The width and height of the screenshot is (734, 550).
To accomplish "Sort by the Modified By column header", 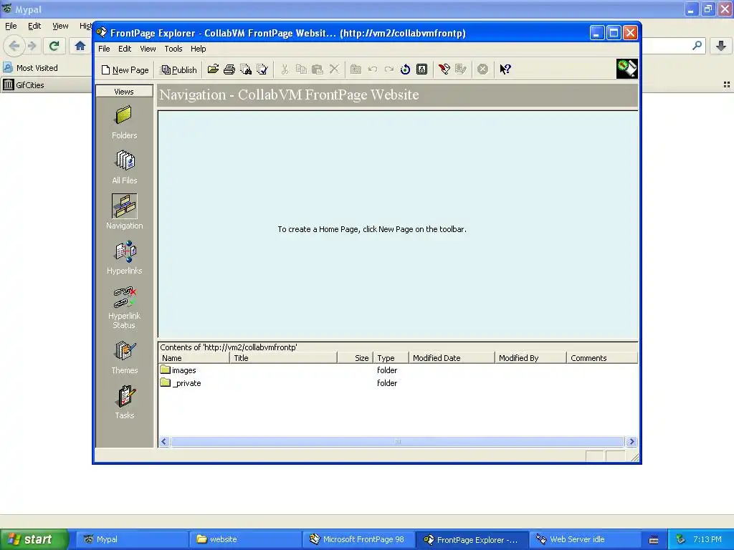I will point(531,358).
